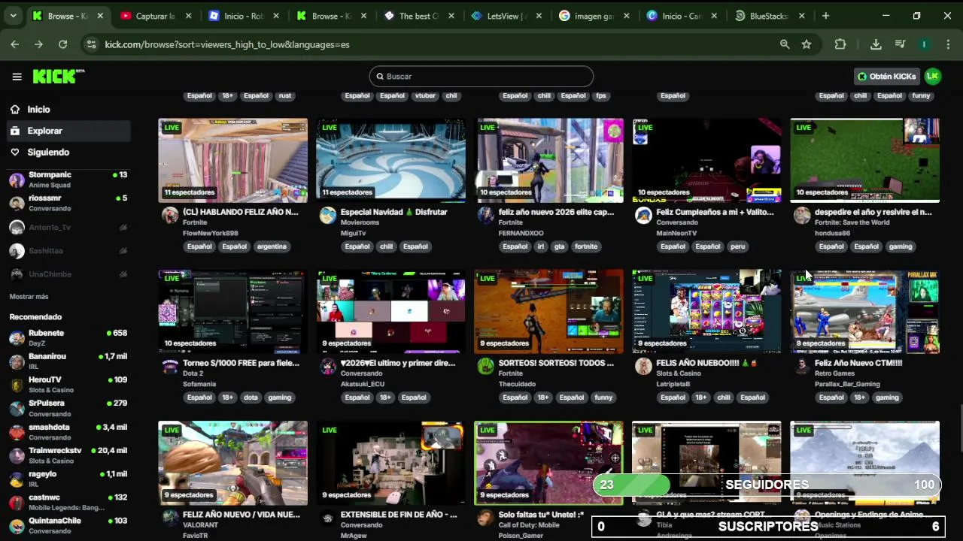The image size is (963, 541).
Task: Open Slots & Casino category under LatripletaB
Action: [x=678, y=373]
